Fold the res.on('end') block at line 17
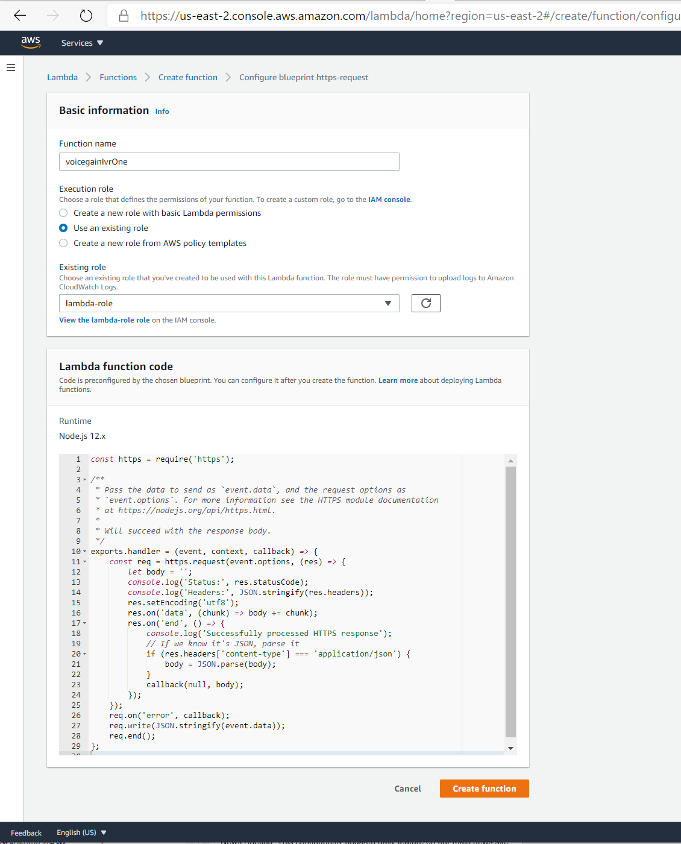Image resolution: width=681 pixels, height=844 pixels. [84, 623]
